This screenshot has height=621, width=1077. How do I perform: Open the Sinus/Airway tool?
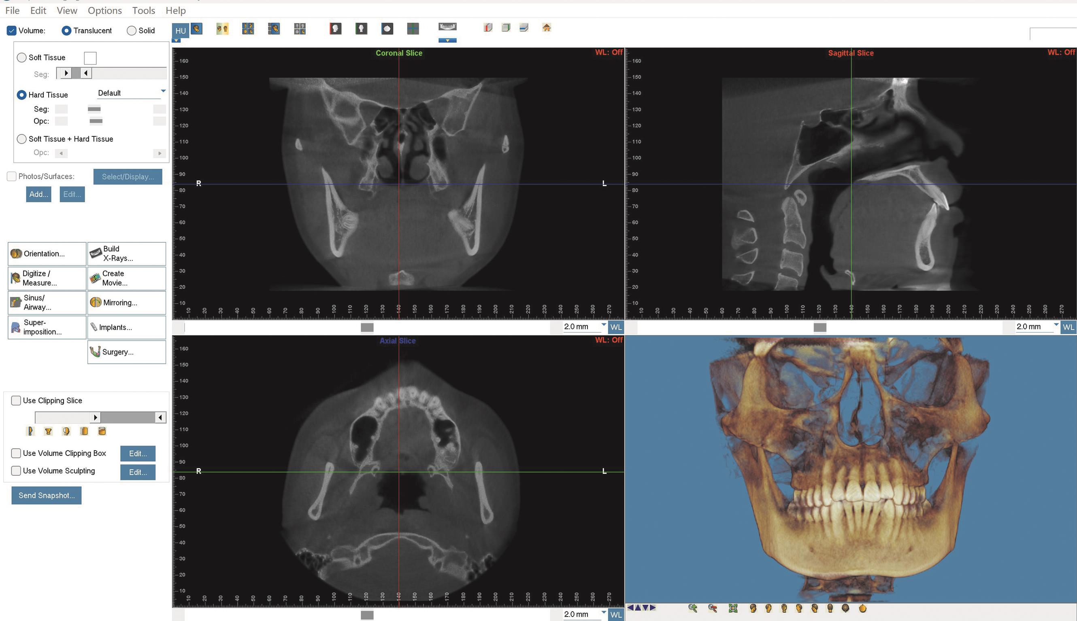(x=47, y=302)
